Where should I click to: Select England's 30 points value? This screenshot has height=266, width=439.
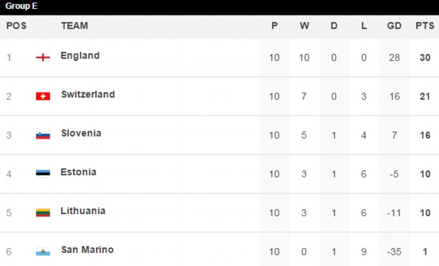(x=424, y=57)
